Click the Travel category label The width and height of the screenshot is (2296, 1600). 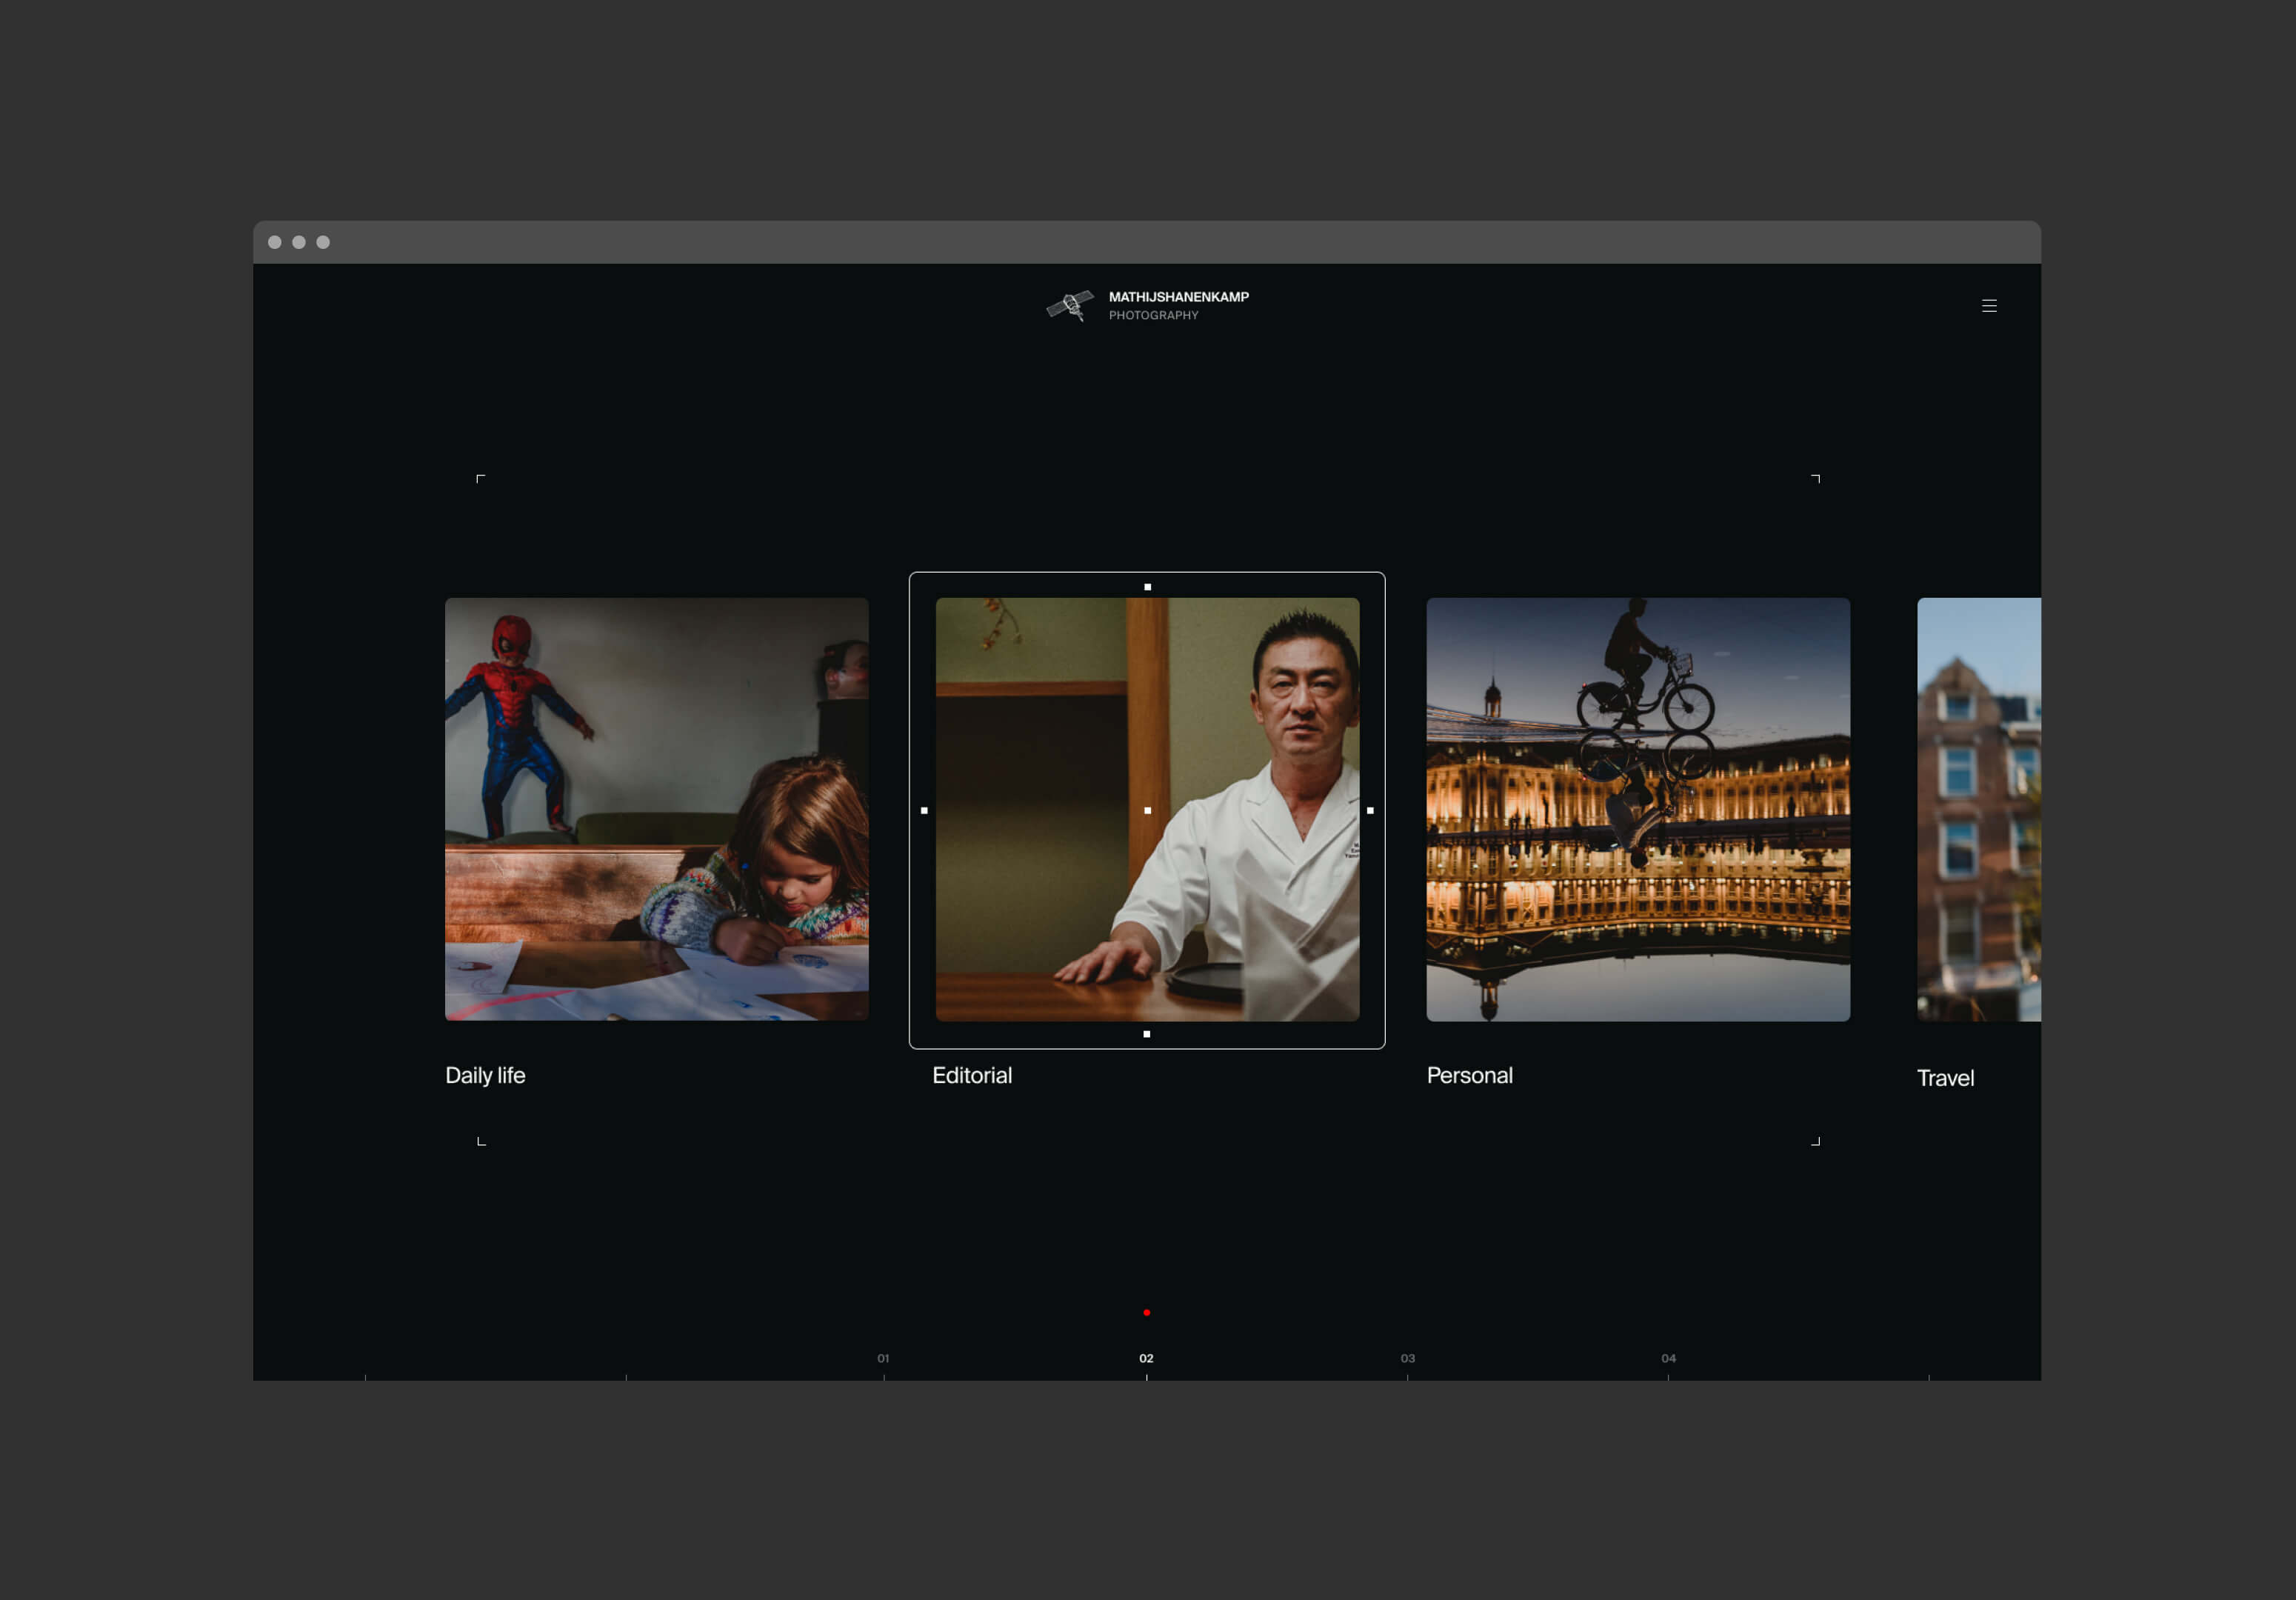pos(1944,1078)
